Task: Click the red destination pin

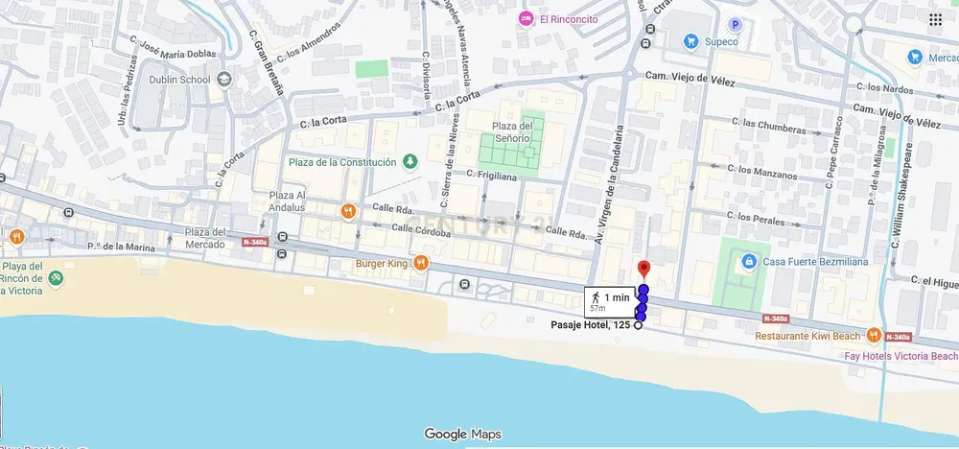Action: click(643, 269)
